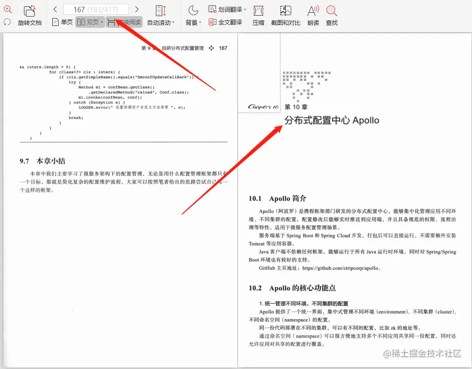Click the page number field showing 167
The height and width of the screenshot is (369, 472).
click(96, 9)
